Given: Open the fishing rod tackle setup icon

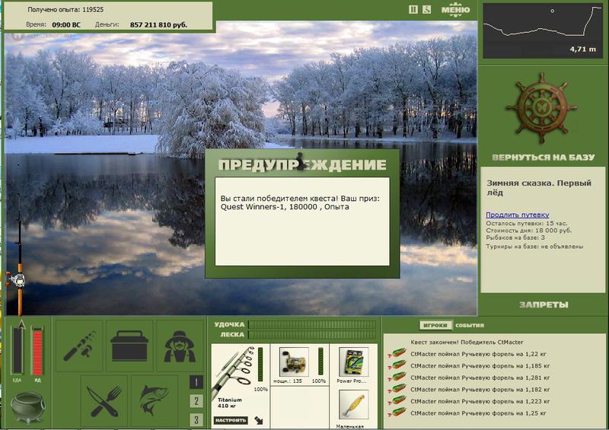Looking at the screenshot, I should [80, 346].
